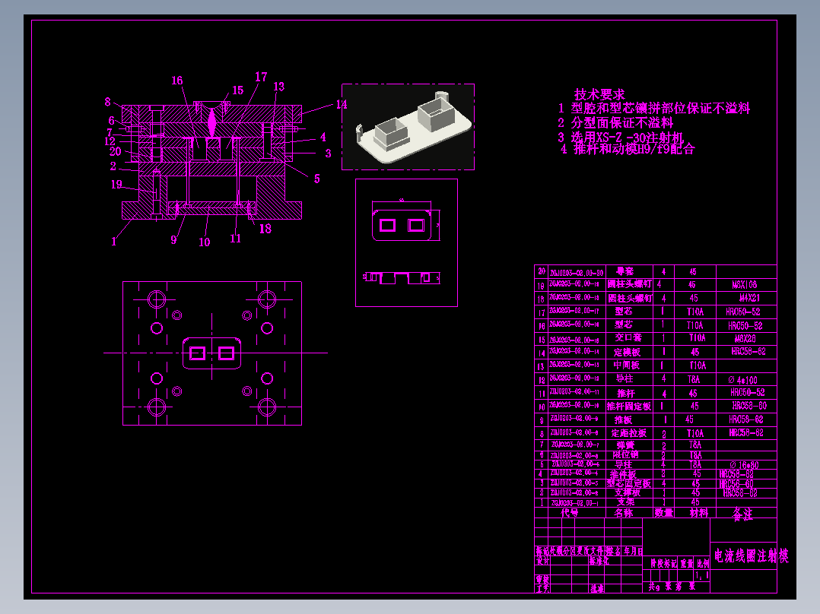The width and height of the screenshot is (820, 614).
Task: Click part callout number 6 in the section view
Action: coord(111,121)
